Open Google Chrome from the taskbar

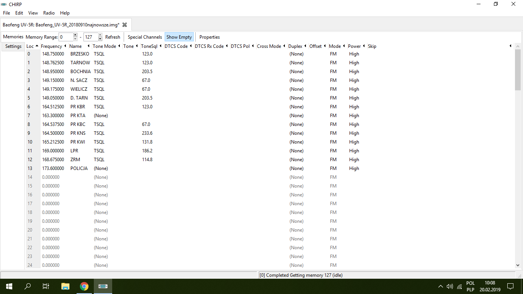84,286
